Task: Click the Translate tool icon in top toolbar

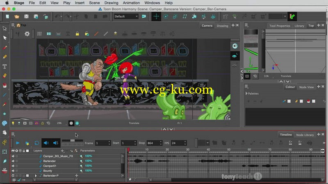Action: pos(156,16)
